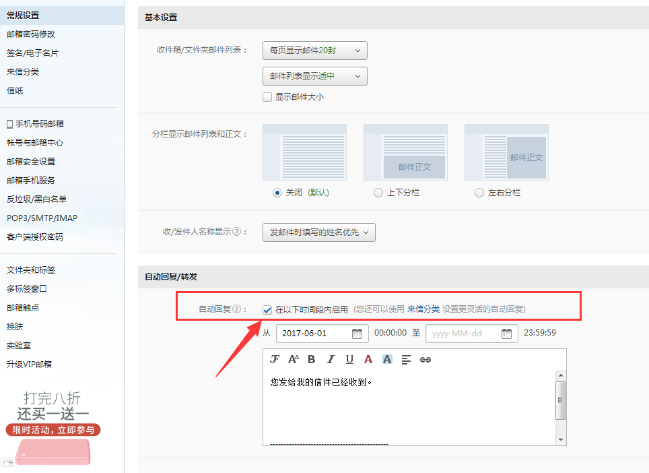Viewport: 649px width, 473px height.
Task: Select the 上下分栏 radio button
Action: point(378,193)
